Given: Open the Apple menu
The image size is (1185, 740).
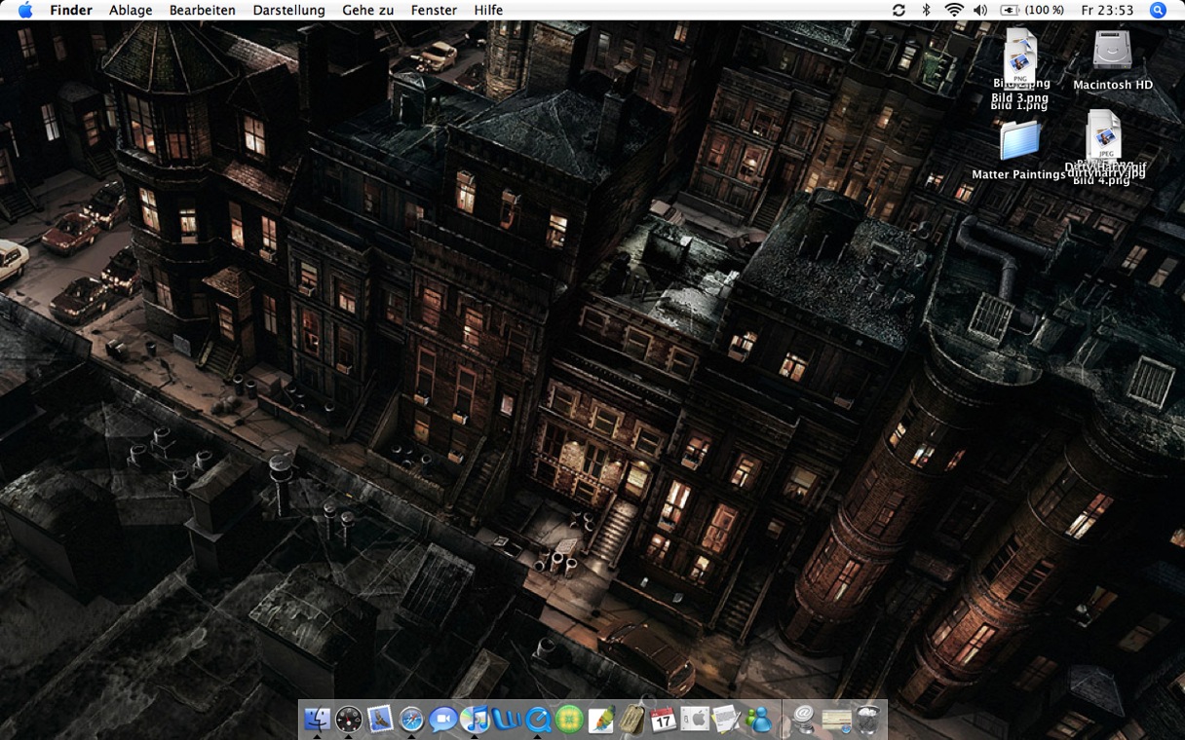Looking at the screenshot, I should 25,10.
